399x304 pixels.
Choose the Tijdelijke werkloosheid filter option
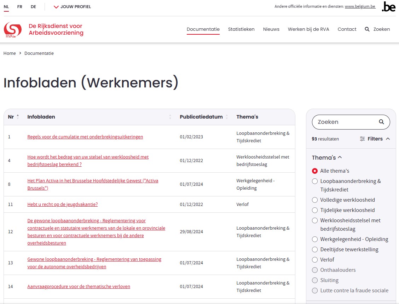click(x=315, y=210)
